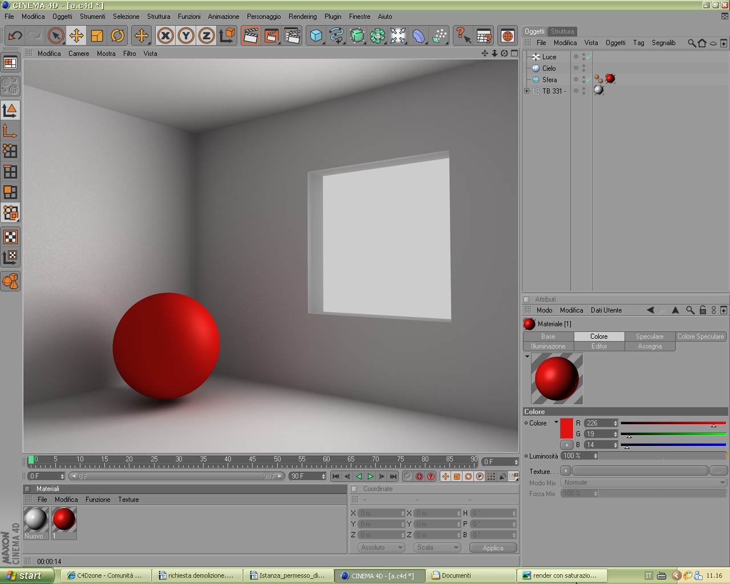Screen dimensions: 730x584
Task: Expand the TB 331 object tree
Action: pyautogui.click(x=527, y=91)
